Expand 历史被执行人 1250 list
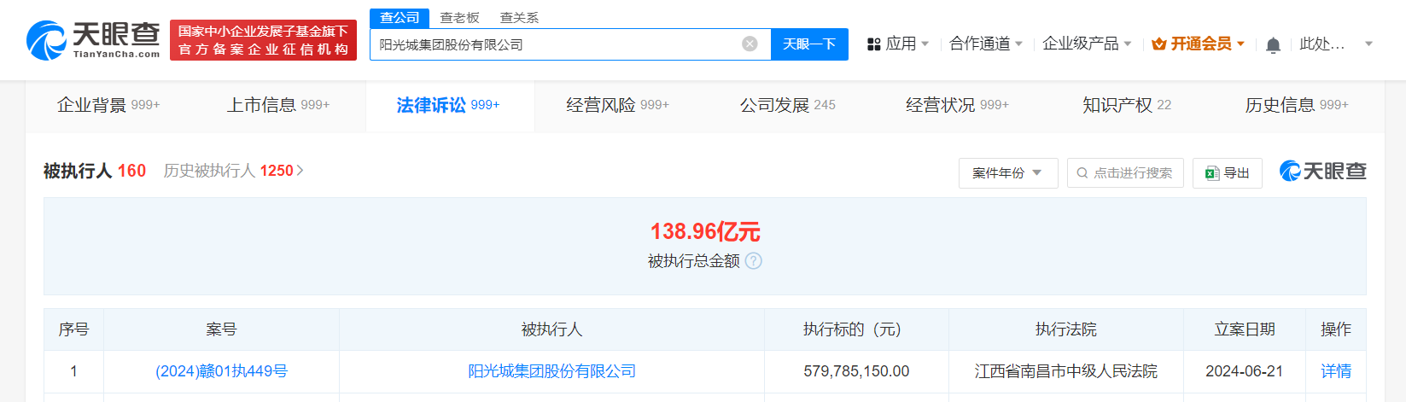 [x=233, y=171]
